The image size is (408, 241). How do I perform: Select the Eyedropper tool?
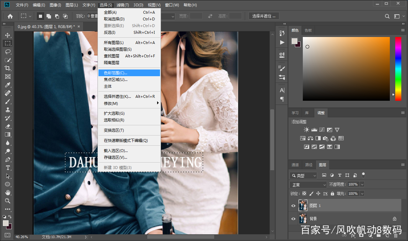click(x=8, y=85)
